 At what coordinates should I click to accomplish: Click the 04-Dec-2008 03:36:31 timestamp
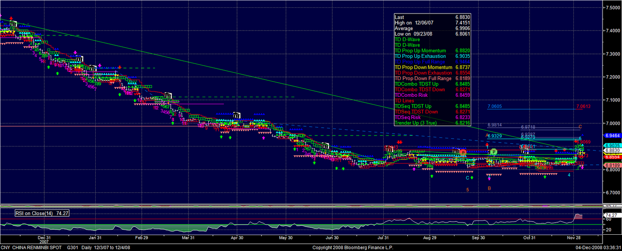pyautogui.click(x=598, y=248)
